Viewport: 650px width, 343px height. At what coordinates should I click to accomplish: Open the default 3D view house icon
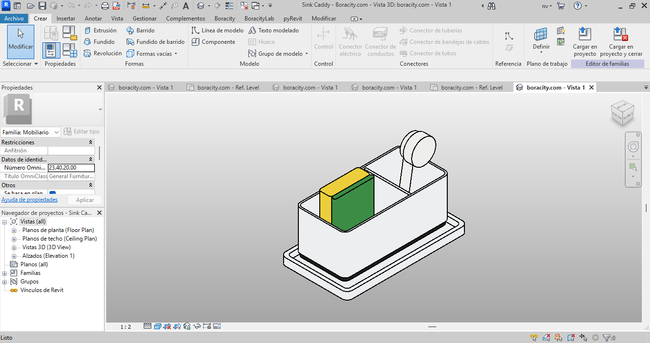pos(200,6)
